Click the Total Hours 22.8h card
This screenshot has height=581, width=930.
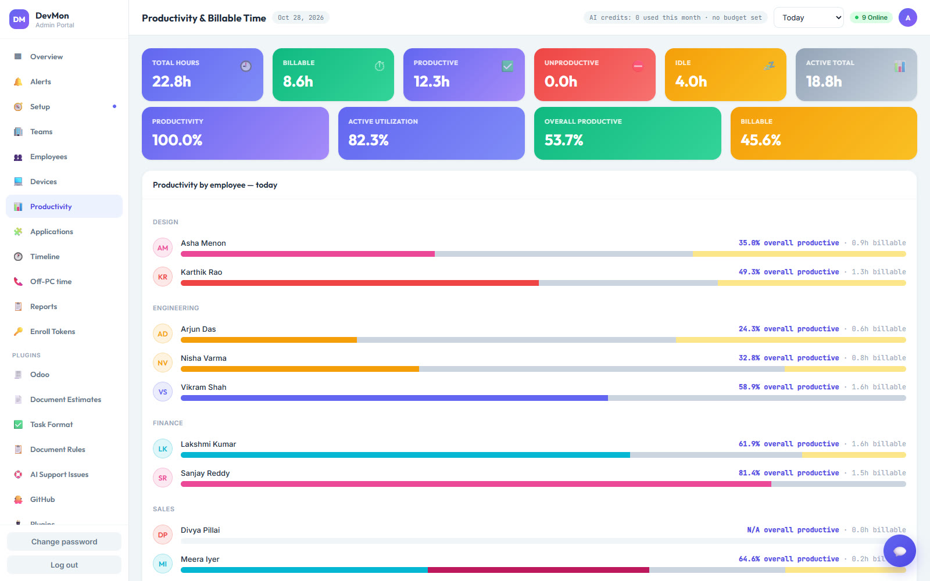(202, 74)
